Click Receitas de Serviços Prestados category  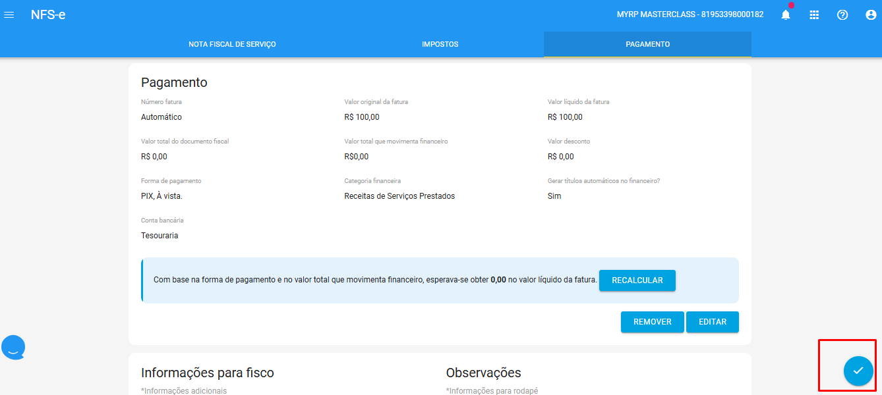pyautogui.click(x=399, y=196)
